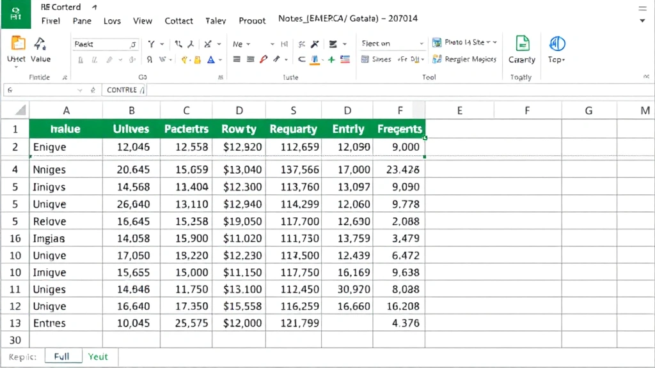The height and width of the screenshot is (368, 655).
Task: Click the center alignment icon
Action: coord(249,59)
